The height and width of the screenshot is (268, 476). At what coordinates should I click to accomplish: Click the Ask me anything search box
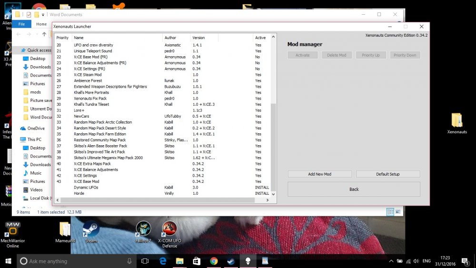point(76,261)
